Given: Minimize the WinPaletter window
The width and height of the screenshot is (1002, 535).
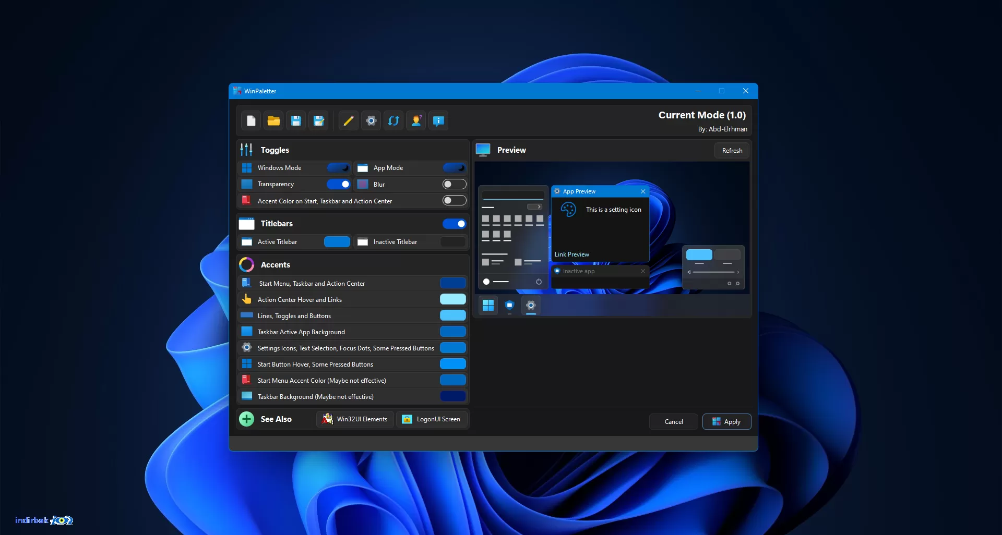Looking at the screenshot, I should (698, 91).
